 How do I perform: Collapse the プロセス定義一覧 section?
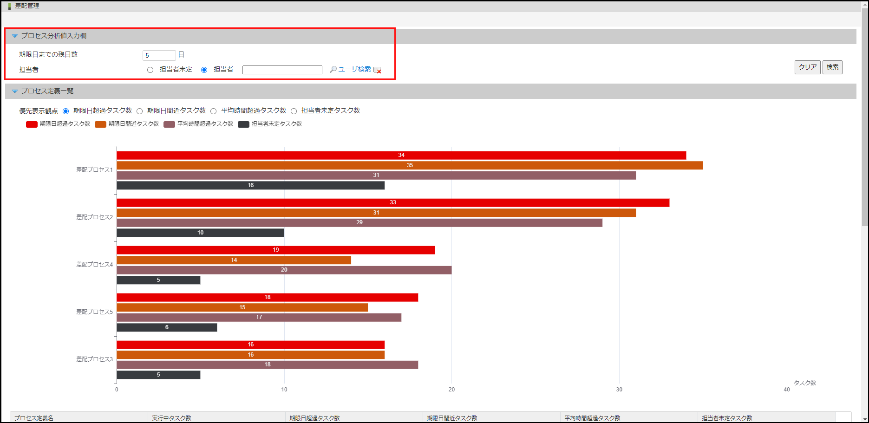point(15,91)
